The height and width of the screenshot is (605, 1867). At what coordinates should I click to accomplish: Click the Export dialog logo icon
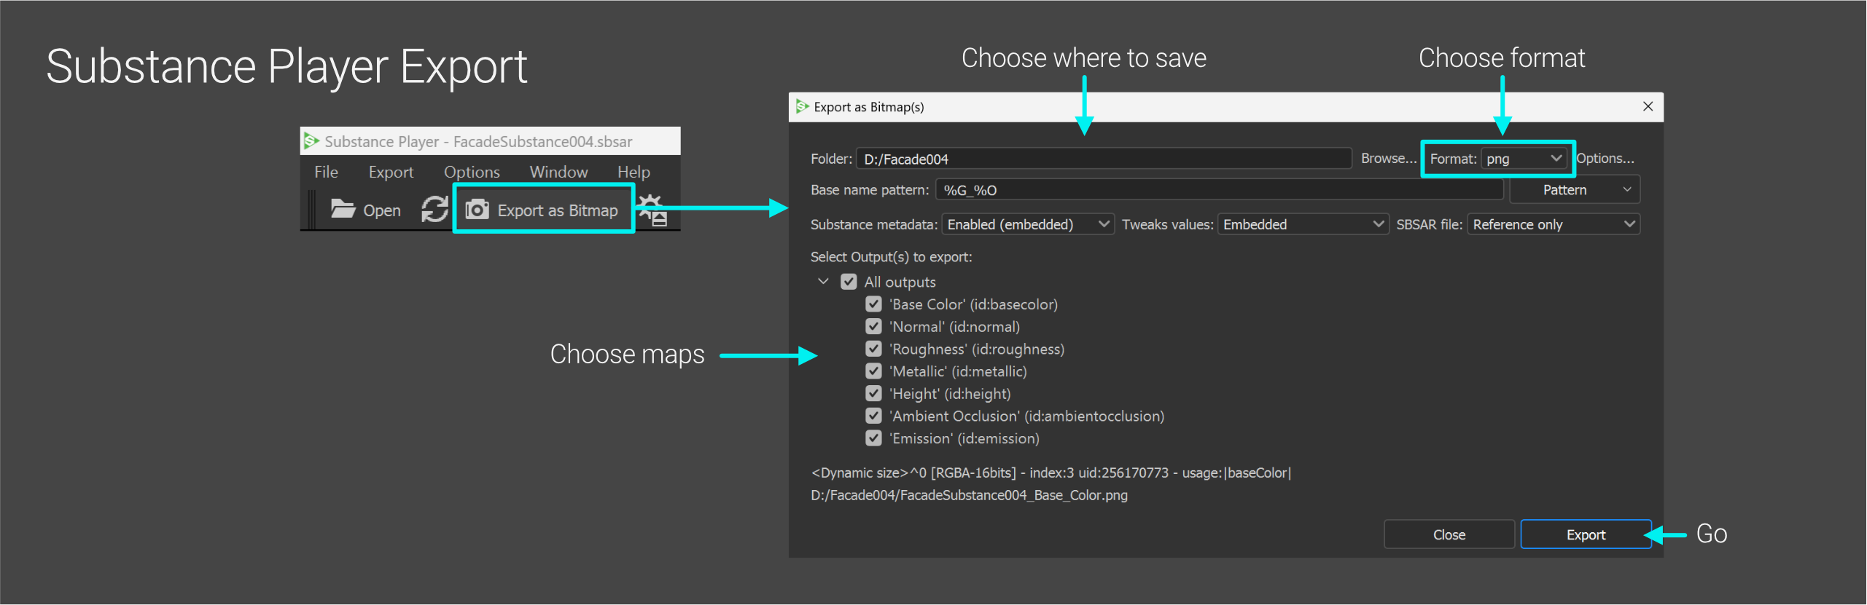tap(803, 107)
